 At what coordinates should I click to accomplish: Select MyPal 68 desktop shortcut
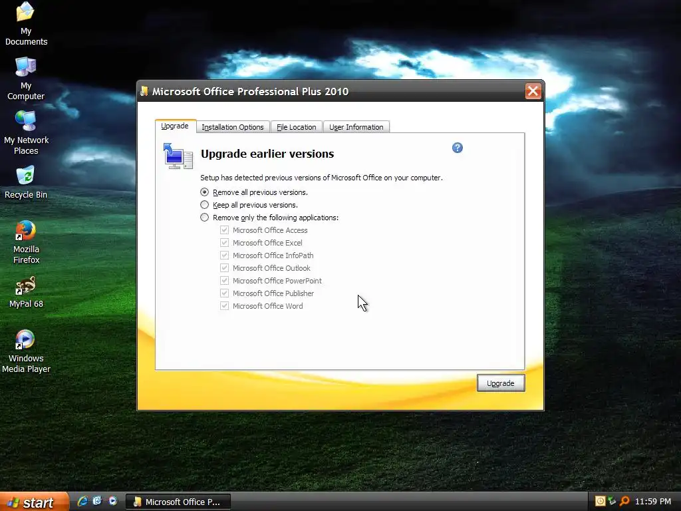point(26,292)
